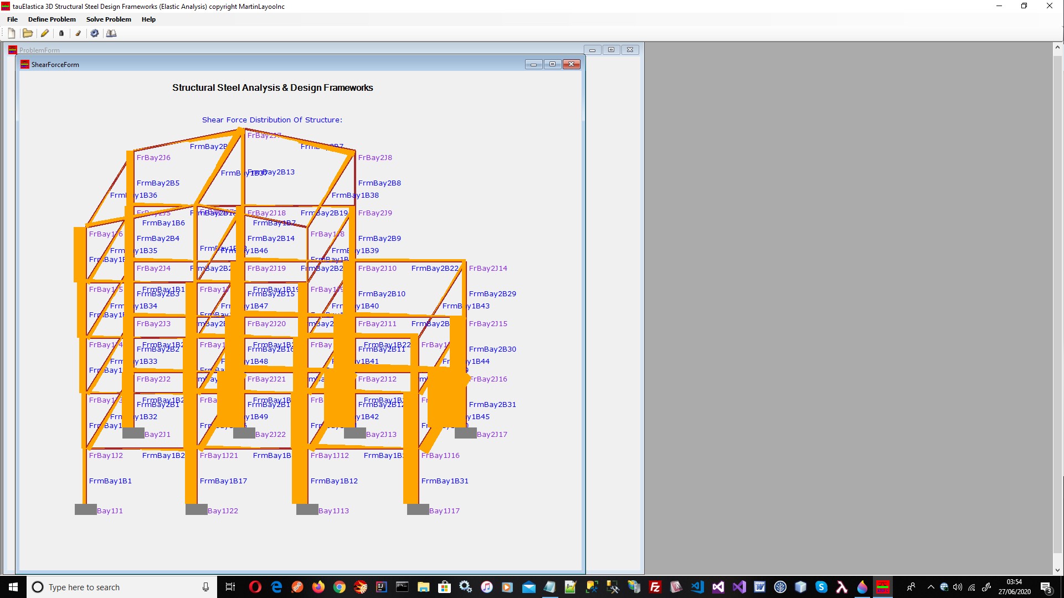Click the FrmBay1B17 member label
1064x598 pixels.
coord(223,481)
